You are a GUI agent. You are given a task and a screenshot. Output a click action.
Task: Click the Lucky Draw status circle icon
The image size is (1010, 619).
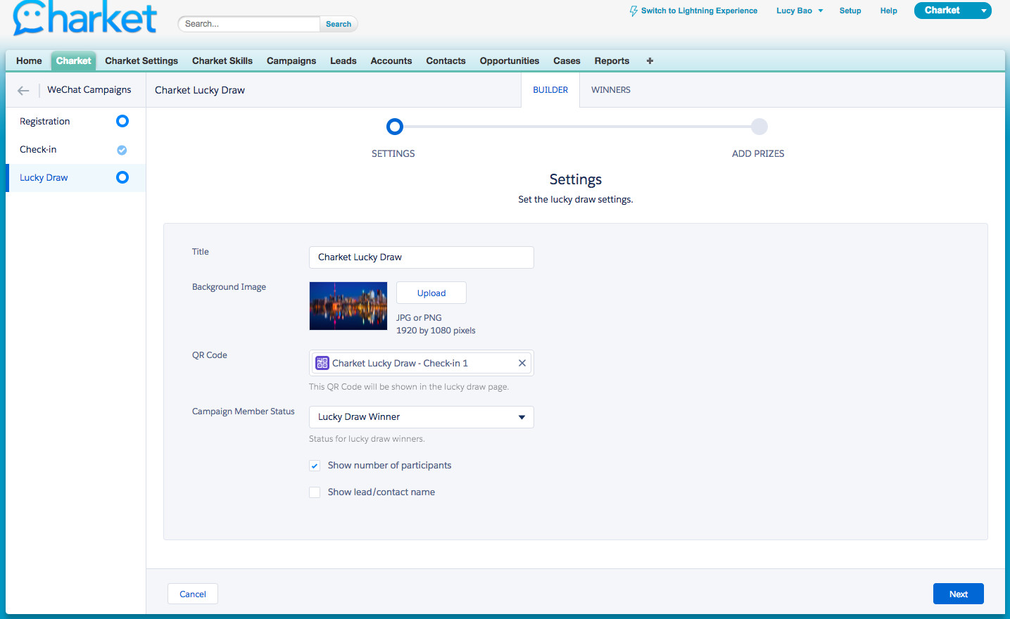tap(122, 177)
